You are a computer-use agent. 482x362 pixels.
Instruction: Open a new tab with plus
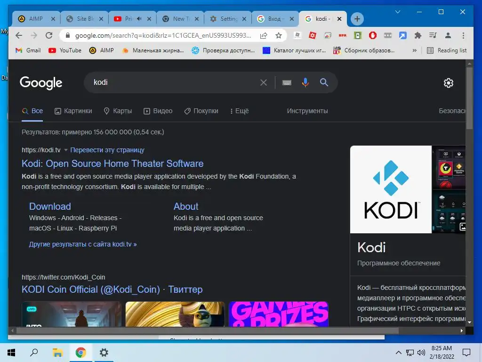357,19
